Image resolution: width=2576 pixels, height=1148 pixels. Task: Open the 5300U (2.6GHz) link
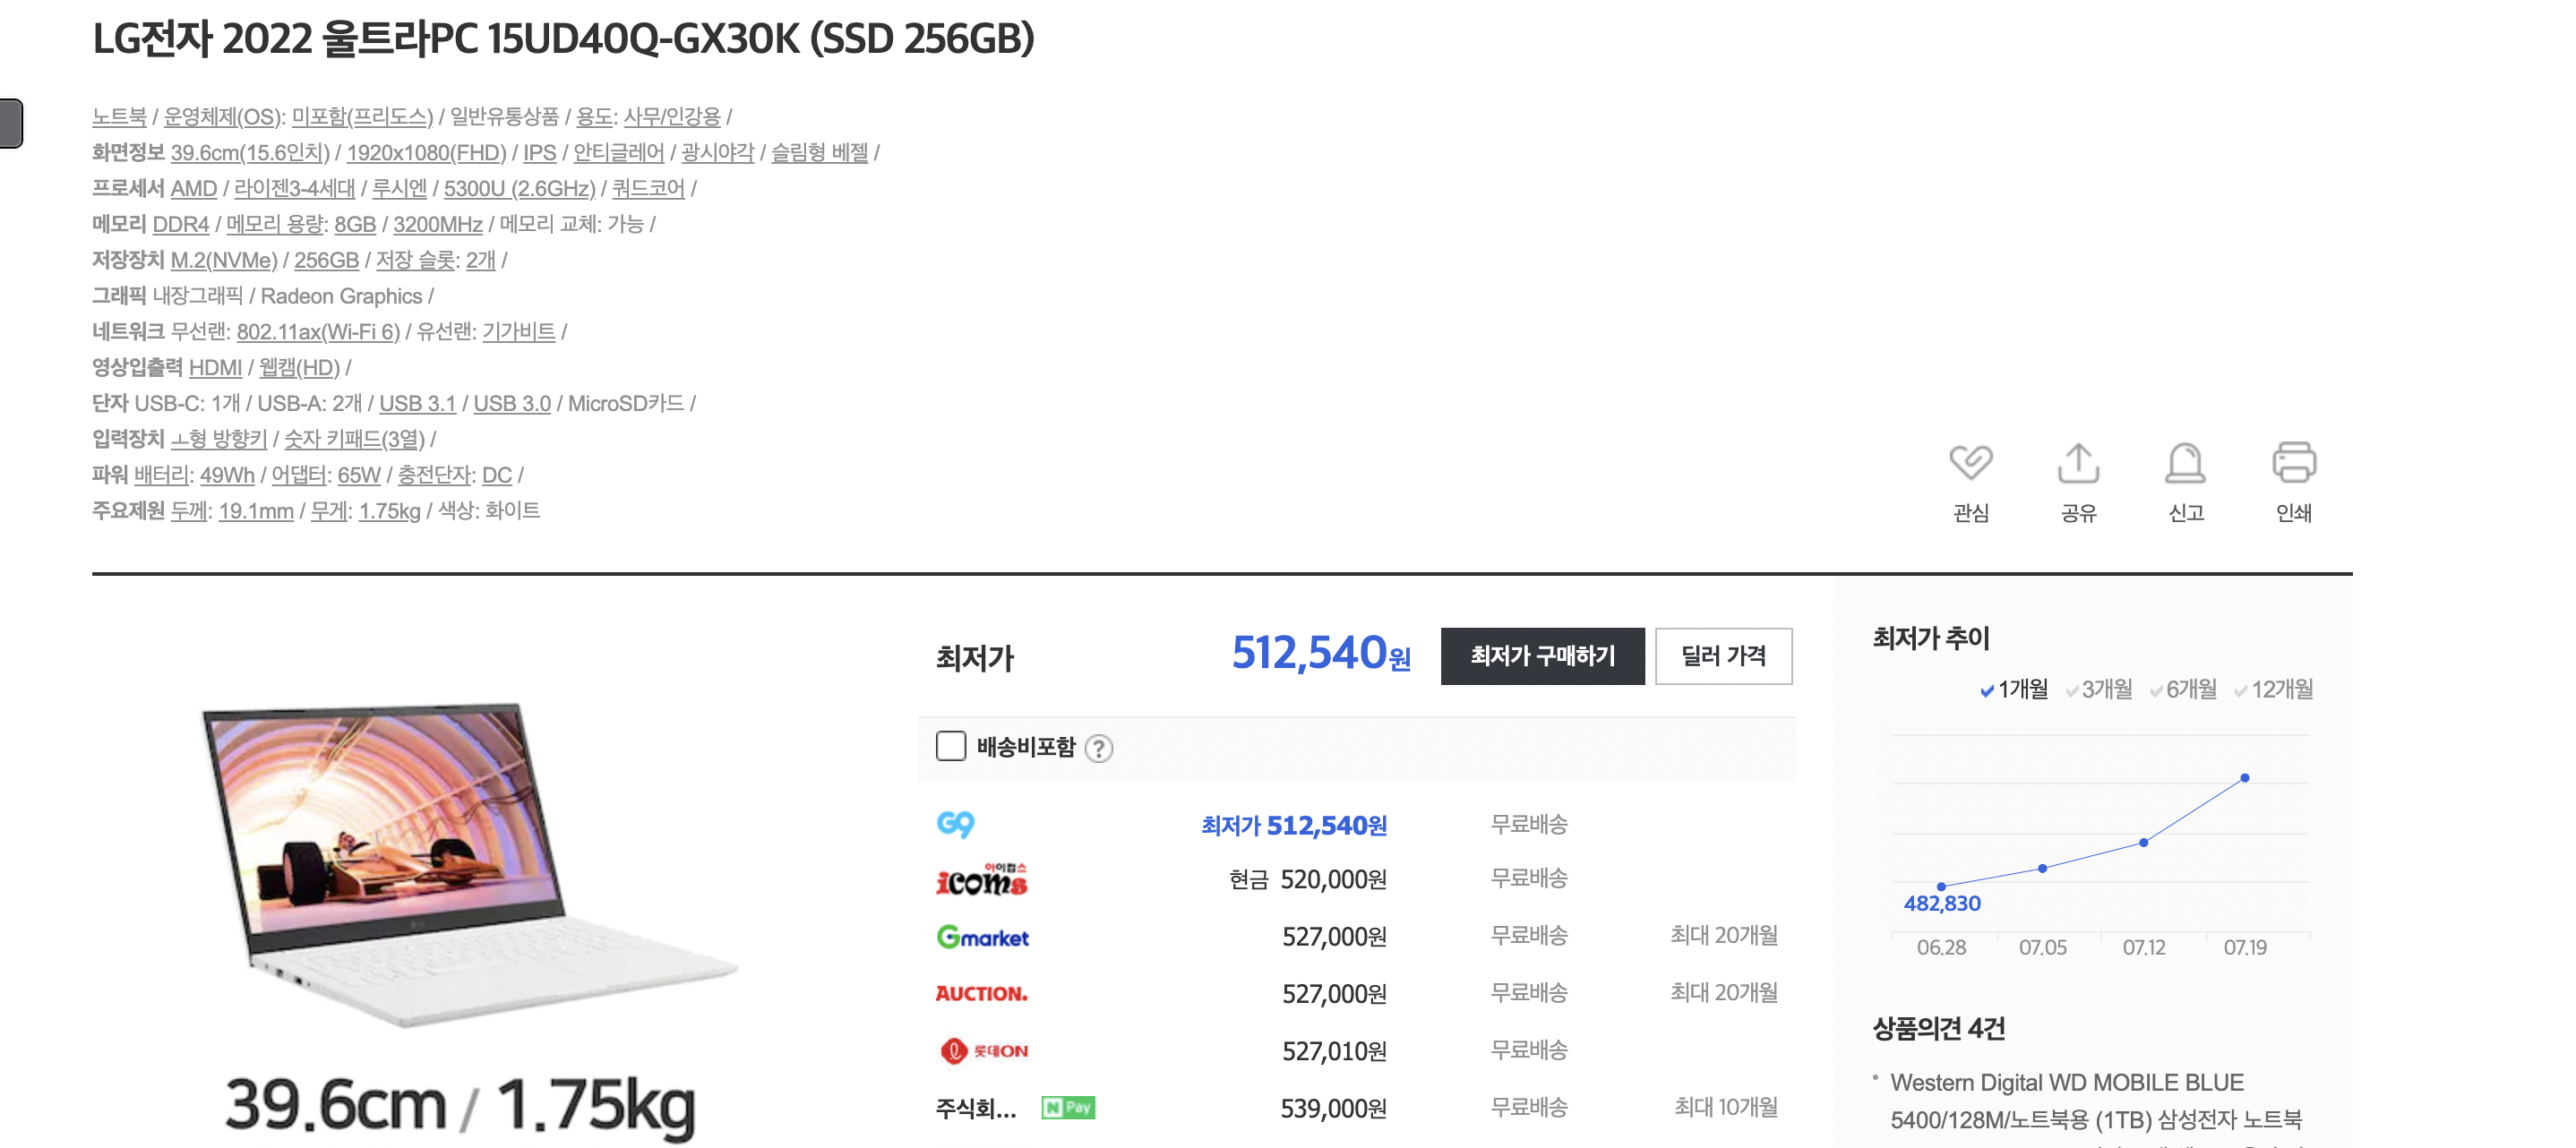pos(519,188)
